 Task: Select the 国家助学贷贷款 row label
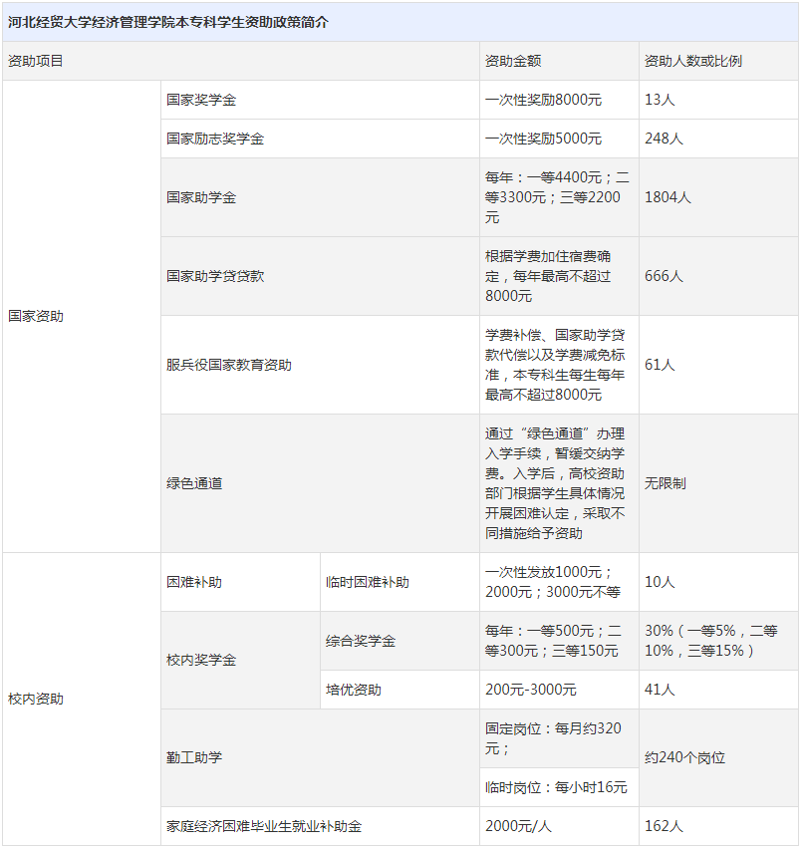320,276
